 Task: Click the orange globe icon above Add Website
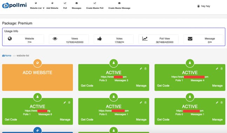[x=37, y=63]
